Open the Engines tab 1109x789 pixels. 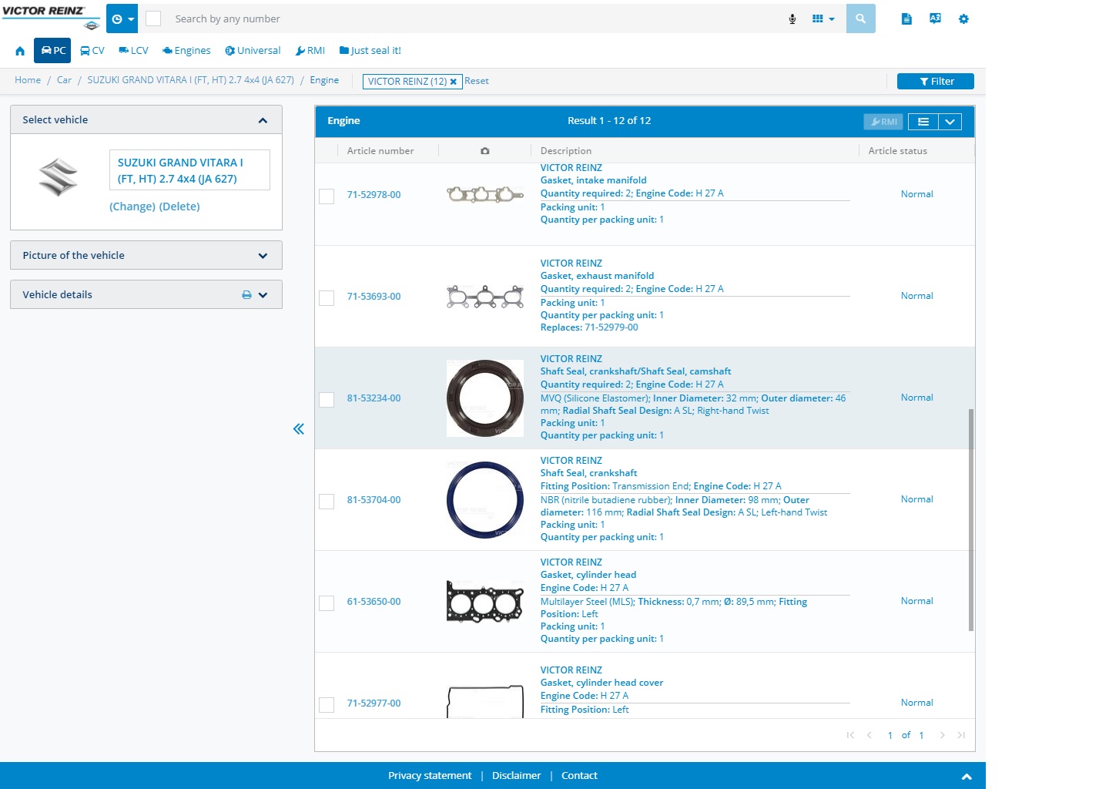[186, 51]
